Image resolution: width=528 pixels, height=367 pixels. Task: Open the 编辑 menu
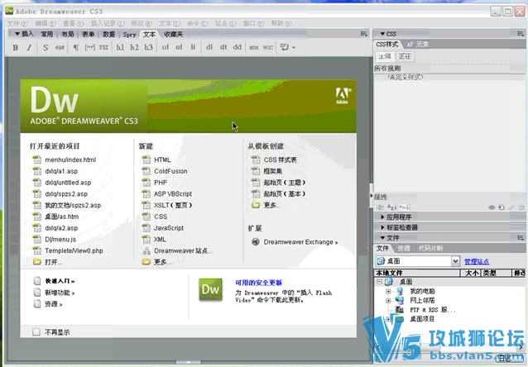[46, 23]
